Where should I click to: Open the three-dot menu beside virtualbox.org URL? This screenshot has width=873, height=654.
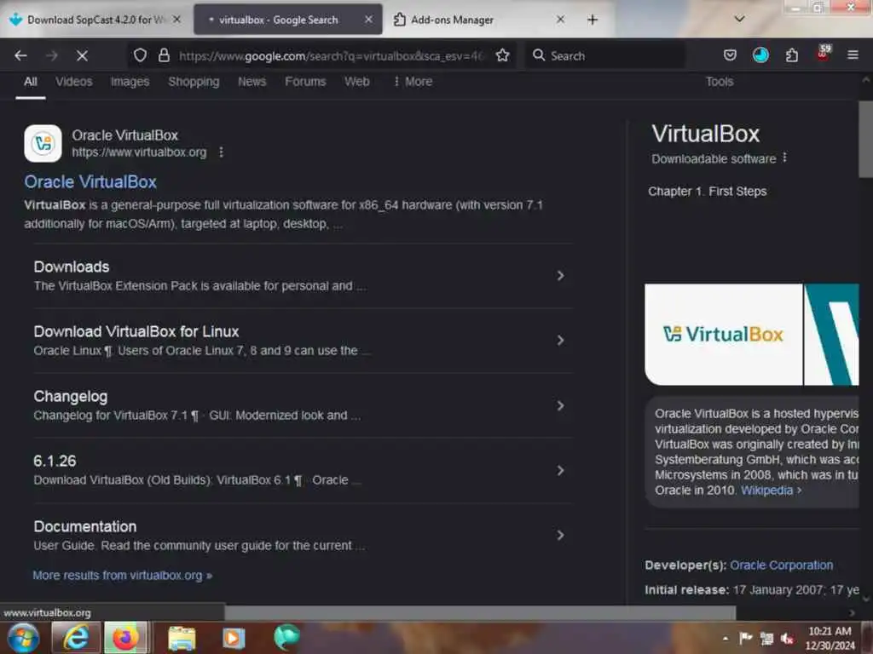pyautogui.click(x=221, y=152)
